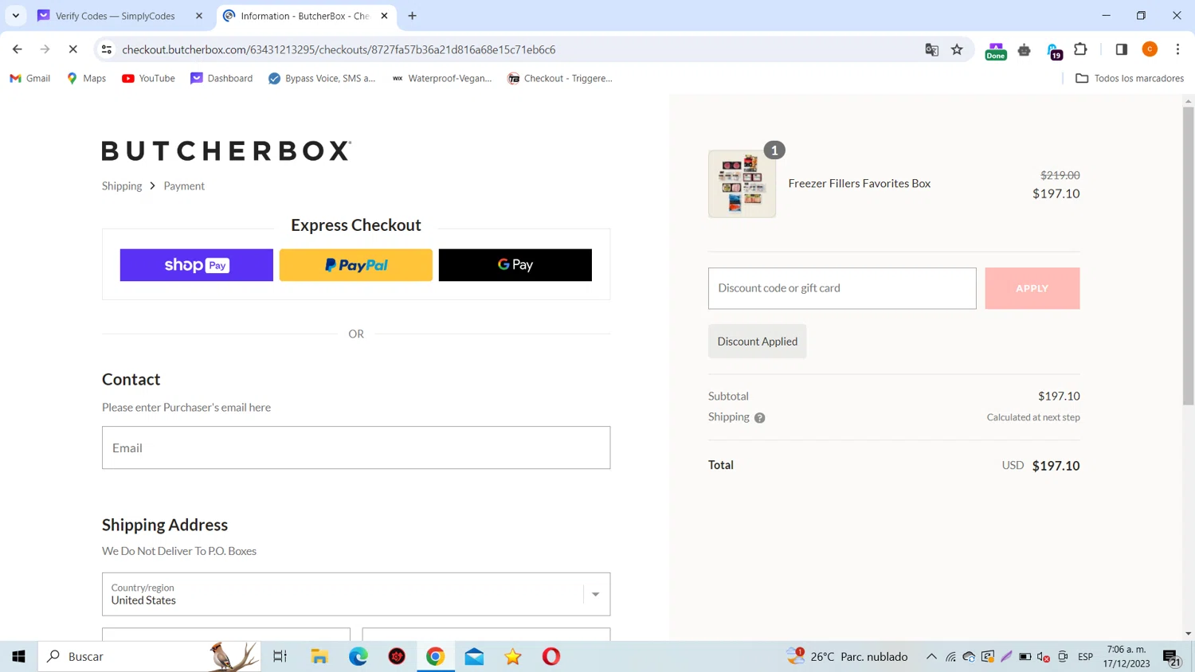Close the ButcherBox checkout tab
This screenshot has height=672, width=1195.
pyautogui.click(x=384, y=16)
